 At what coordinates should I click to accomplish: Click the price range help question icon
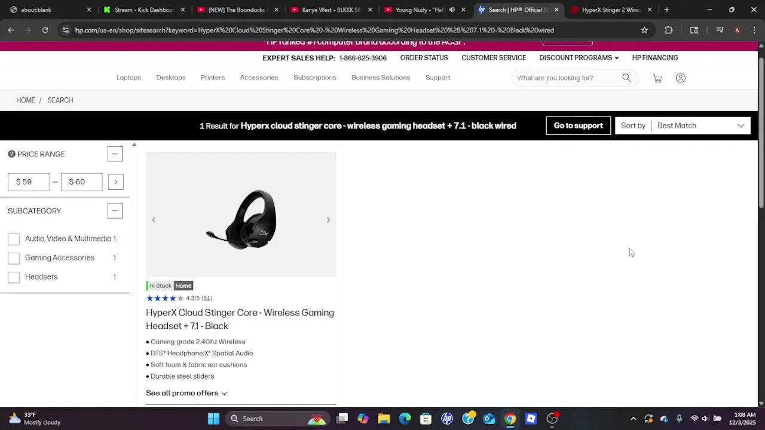click(11, 154)
